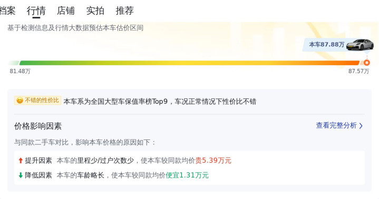
Task: Click the 便宜1.31万元 green price text
Action: coord(187,175)
